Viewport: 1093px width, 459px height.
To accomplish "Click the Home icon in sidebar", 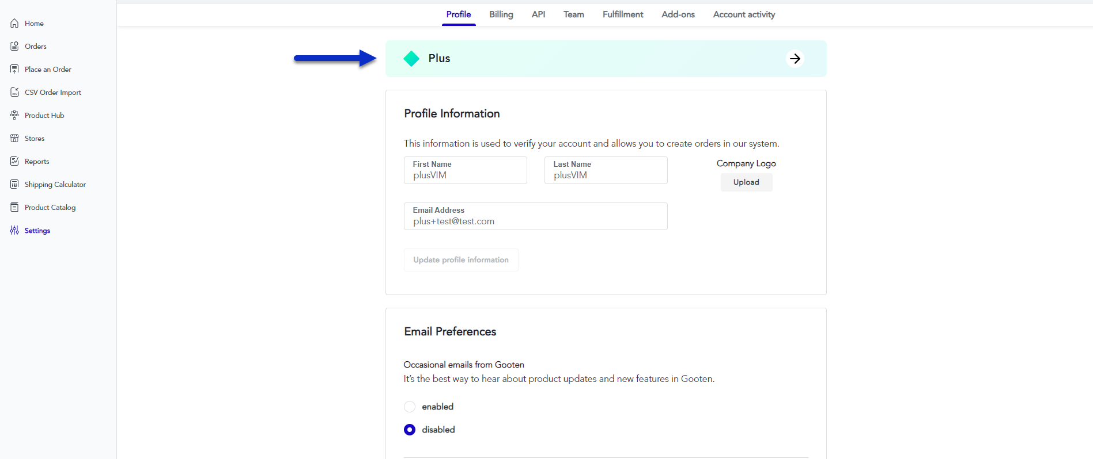I will (14, 24).
